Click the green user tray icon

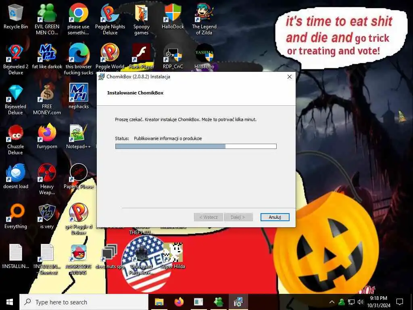[x=342, y=302]
